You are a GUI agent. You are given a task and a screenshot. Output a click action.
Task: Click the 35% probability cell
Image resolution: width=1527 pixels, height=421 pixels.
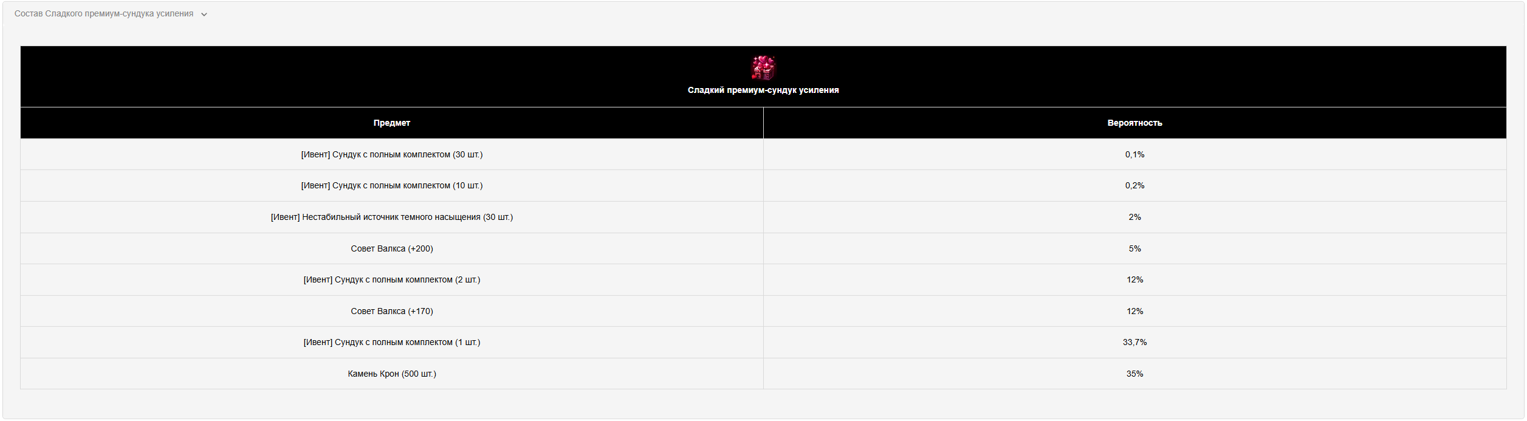coord(1134,374)
